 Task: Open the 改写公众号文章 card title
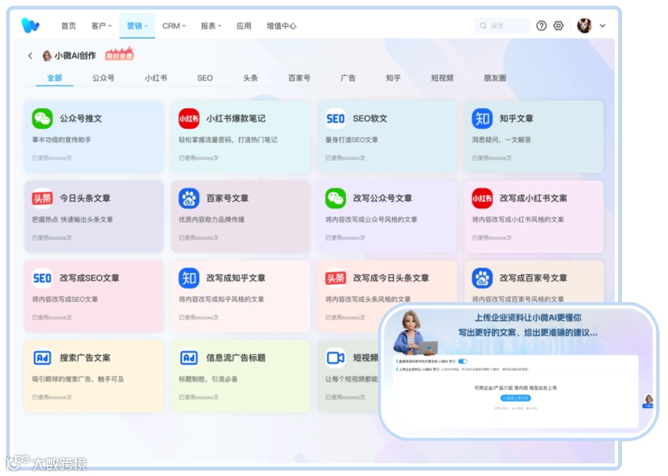(x=383, y=198)
